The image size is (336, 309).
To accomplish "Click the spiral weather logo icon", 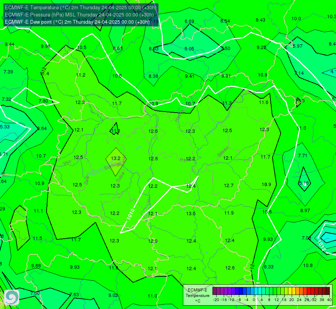I will [x=12, y=297].
